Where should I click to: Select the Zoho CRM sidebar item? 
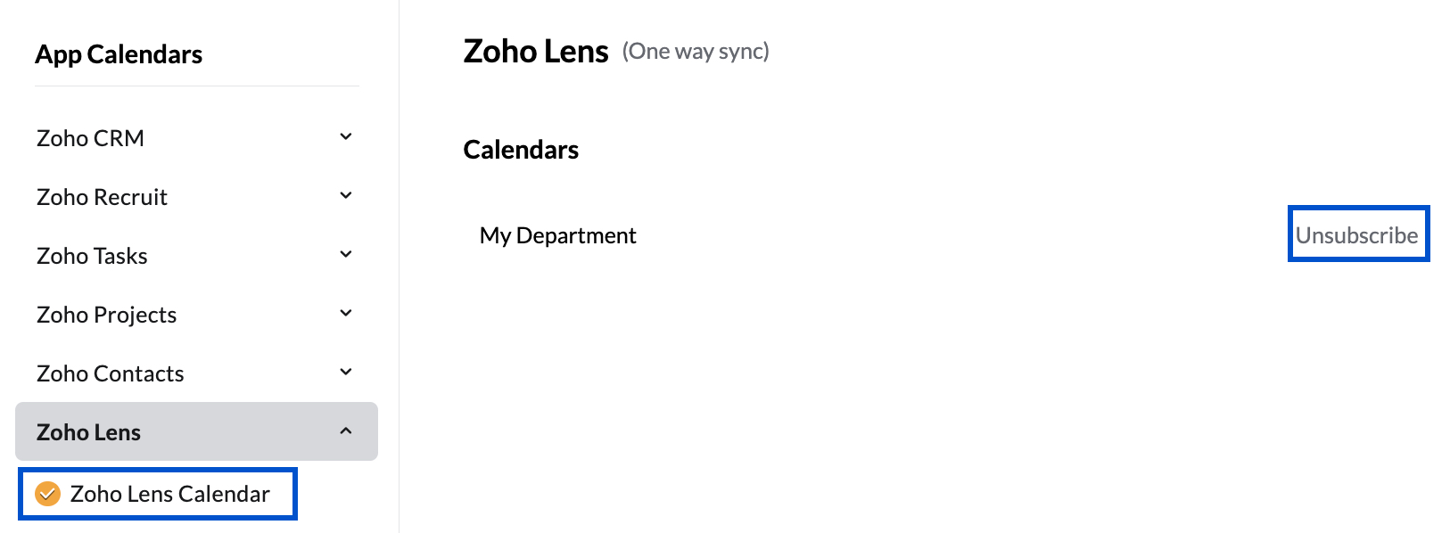click(90, 138)
